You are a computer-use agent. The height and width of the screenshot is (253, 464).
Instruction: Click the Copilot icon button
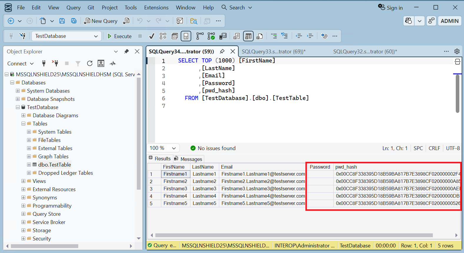408,21
